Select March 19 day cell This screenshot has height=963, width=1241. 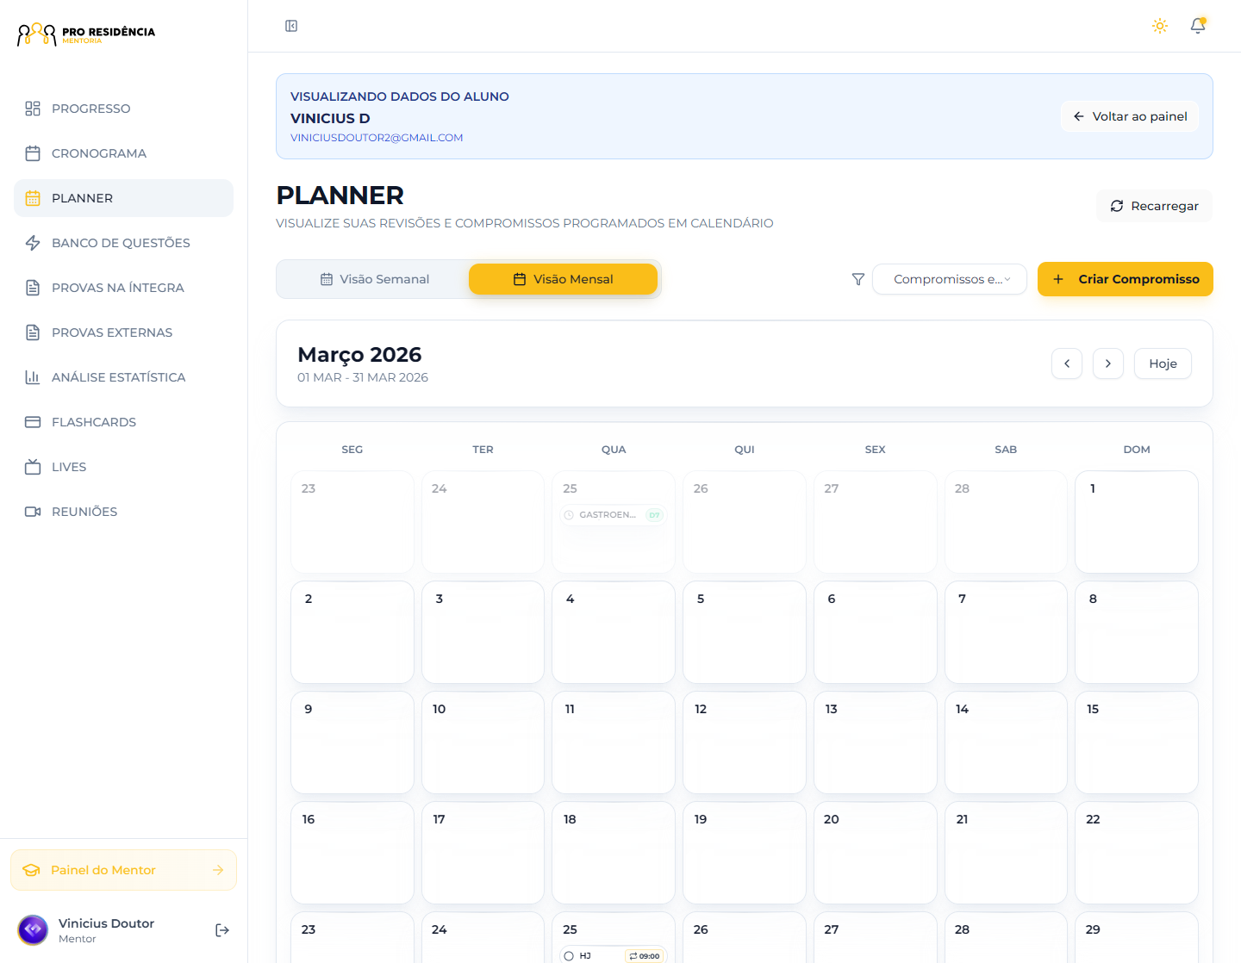[x=745, y=853]
